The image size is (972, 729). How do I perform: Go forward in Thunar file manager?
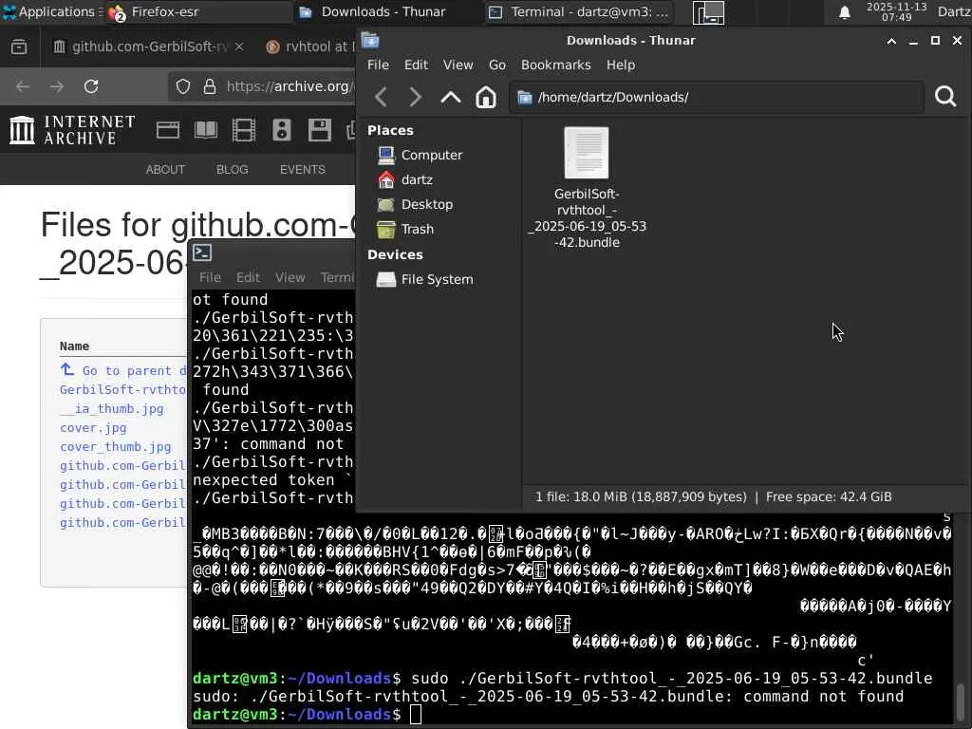(x=416, y=97)
